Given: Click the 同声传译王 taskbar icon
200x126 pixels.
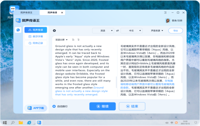Looking at the screenshot, I should click(x=39, y=123).
